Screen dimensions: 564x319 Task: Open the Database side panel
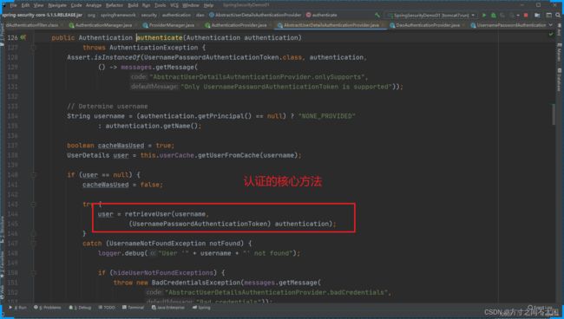point(559,80)
